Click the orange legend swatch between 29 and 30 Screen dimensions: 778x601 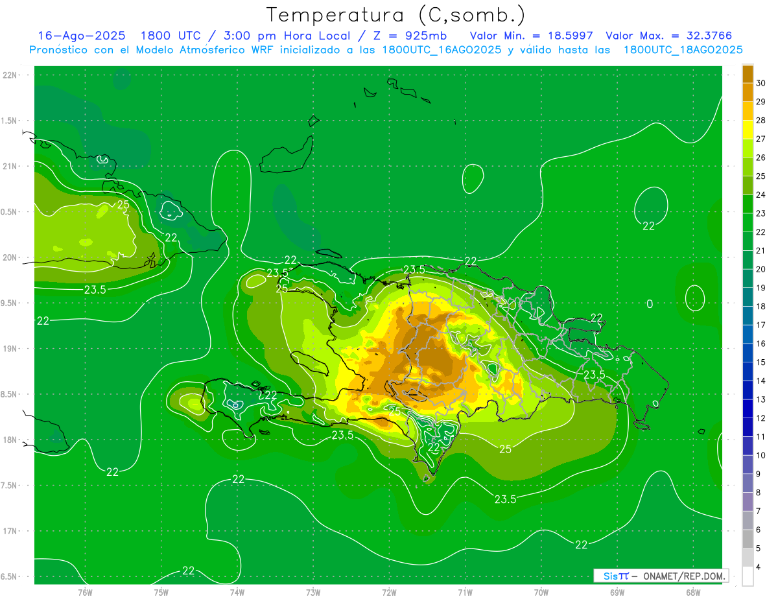pyautogui.click(x=748, y=93)
